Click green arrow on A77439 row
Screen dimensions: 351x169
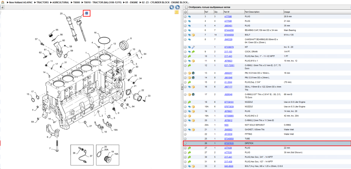189,148
